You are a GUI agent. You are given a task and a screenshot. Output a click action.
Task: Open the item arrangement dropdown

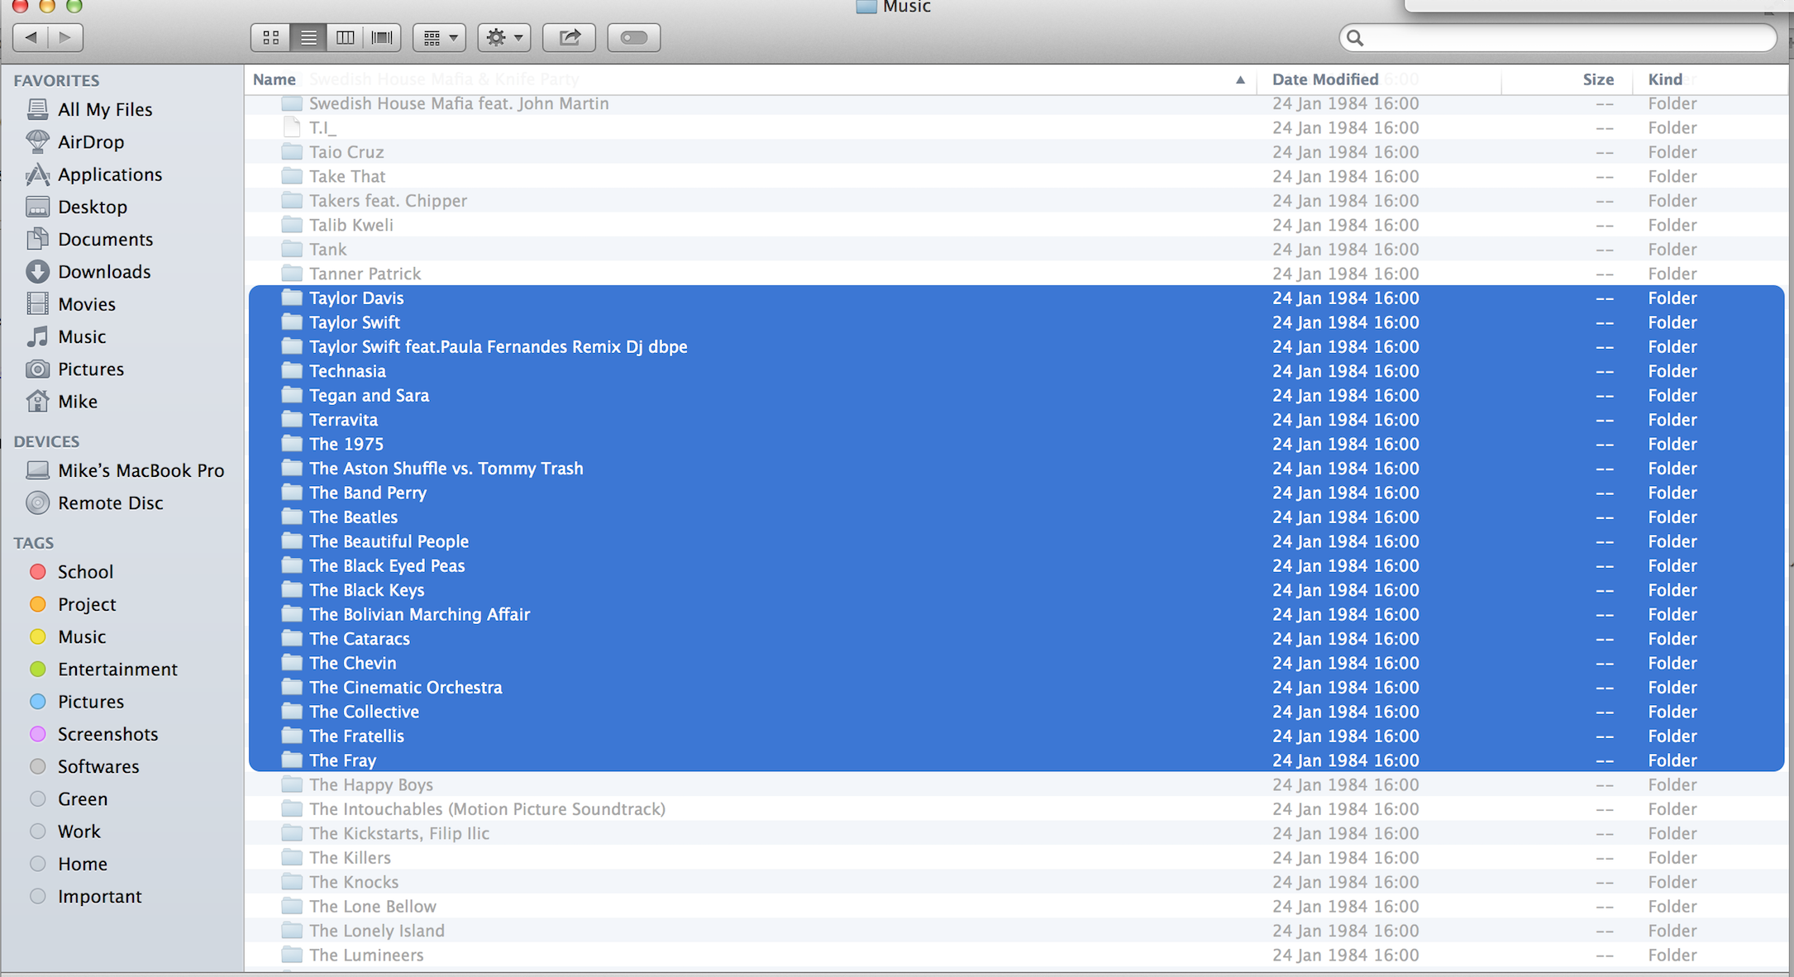click(x=440, y=37)
